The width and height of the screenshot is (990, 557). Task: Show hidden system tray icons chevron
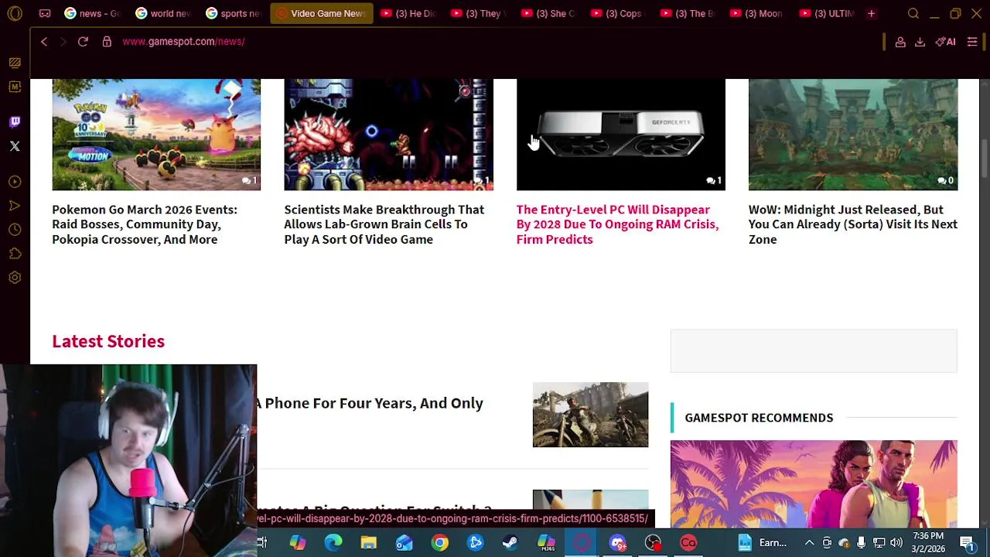click(x=809, y=543)
